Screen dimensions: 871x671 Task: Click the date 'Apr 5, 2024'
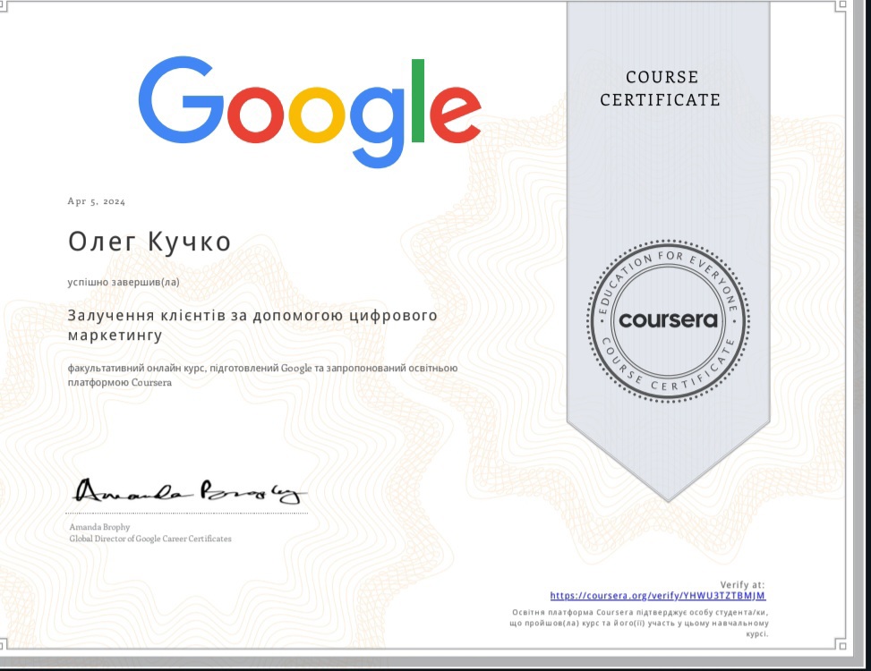pos(97,201)
